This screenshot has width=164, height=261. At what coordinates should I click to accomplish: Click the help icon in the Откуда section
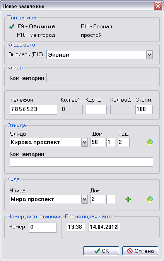point(150,142)
